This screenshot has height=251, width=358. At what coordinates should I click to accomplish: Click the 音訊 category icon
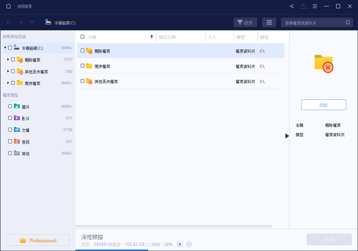(x=17, y=141)
